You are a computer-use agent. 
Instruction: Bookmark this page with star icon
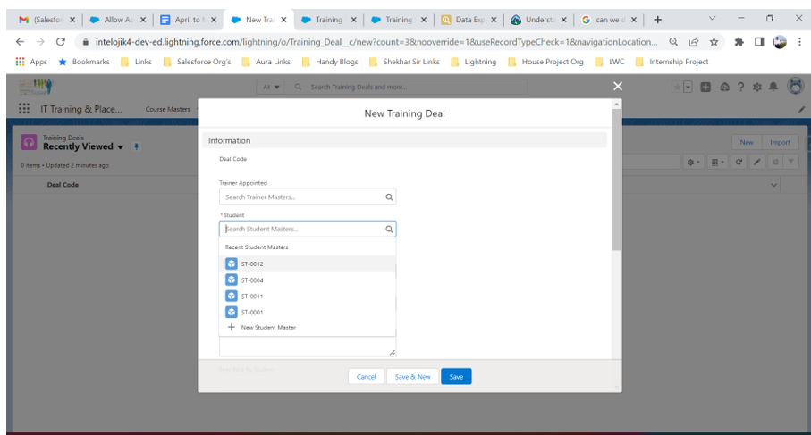point(714,41)
